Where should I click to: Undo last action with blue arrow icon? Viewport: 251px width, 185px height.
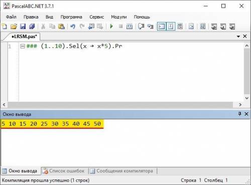pyautogui.click(x=73, y=27)
